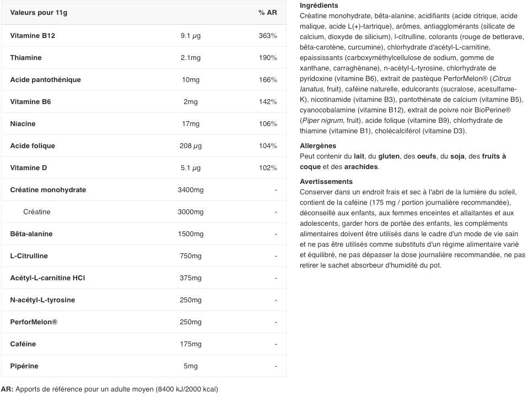The height and width of the screenshot is (397, 528).
Task: Click the L-Citrulline row label
Action: (x=29, y=256)
